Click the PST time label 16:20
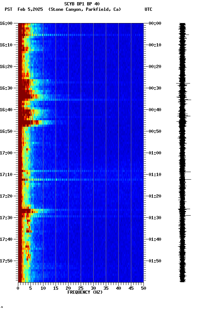The image size is (198, 311). [6, 67]
